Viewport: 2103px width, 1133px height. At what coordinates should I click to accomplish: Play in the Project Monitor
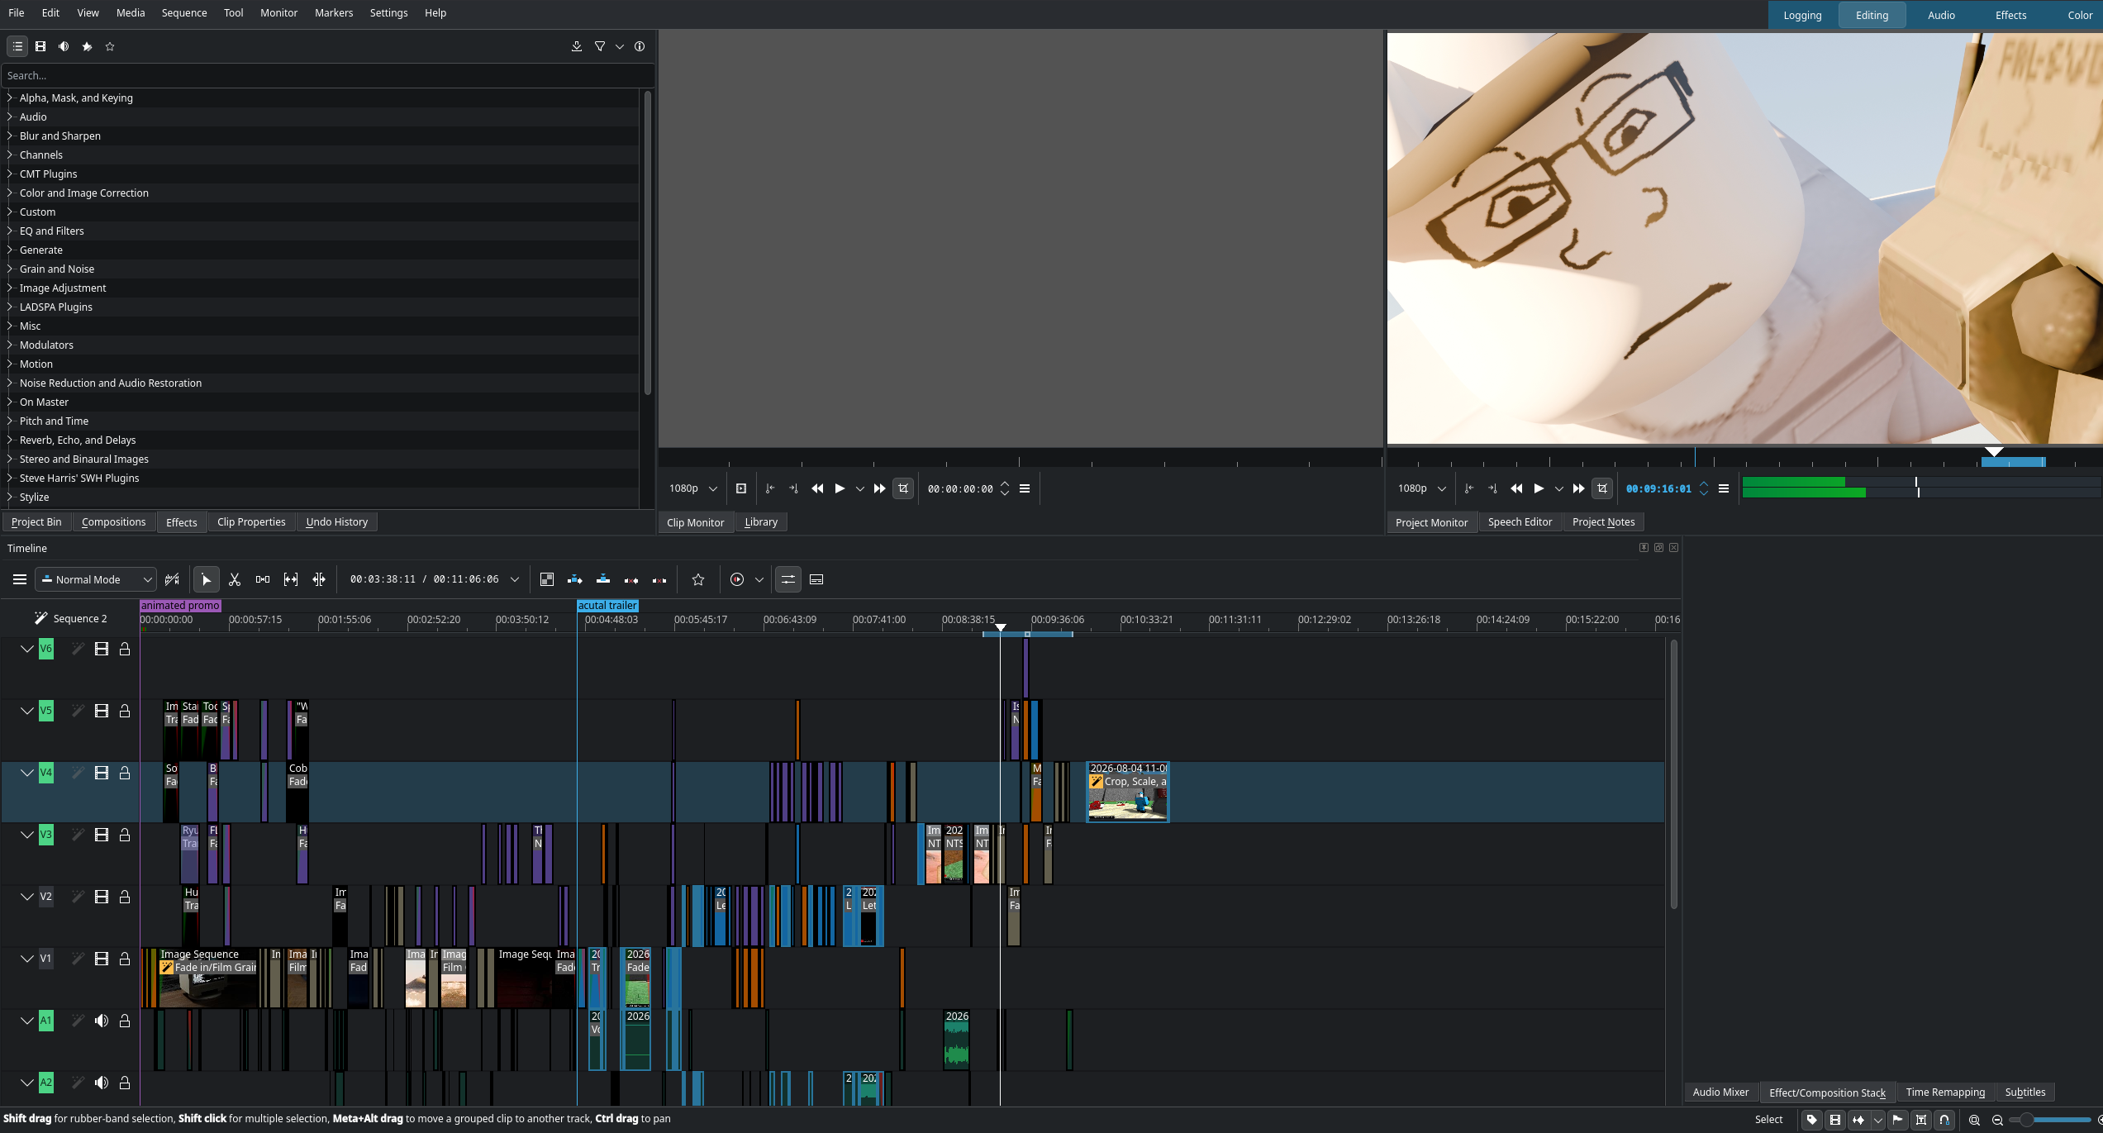[x=1539, y=489]
